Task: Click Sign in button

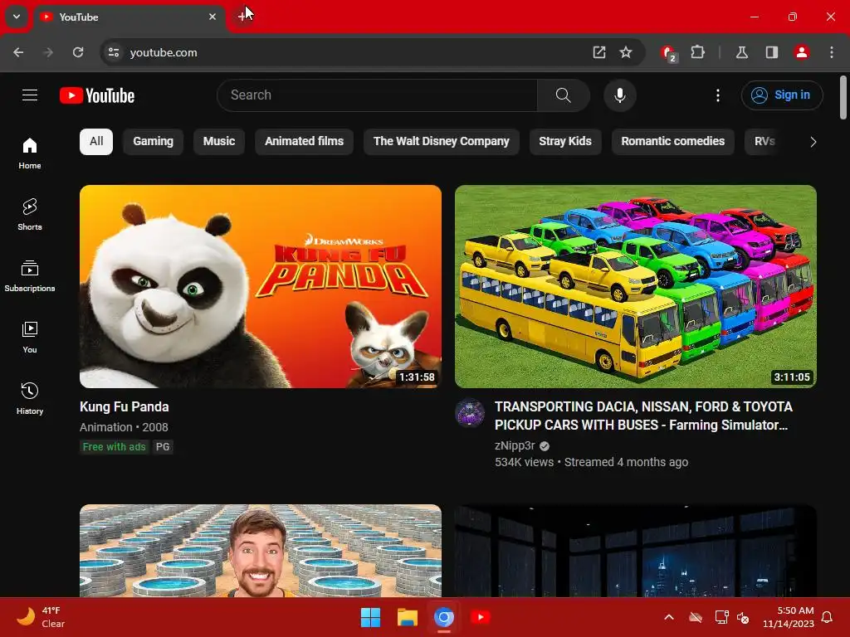Action: click(x=782, y=95)
